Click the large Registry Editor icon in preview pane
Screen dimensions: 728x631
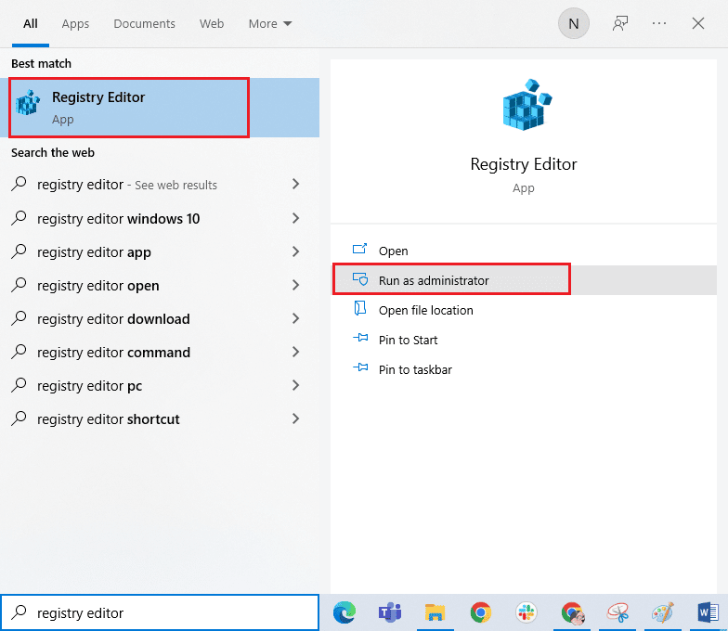[x=527, y=104]
